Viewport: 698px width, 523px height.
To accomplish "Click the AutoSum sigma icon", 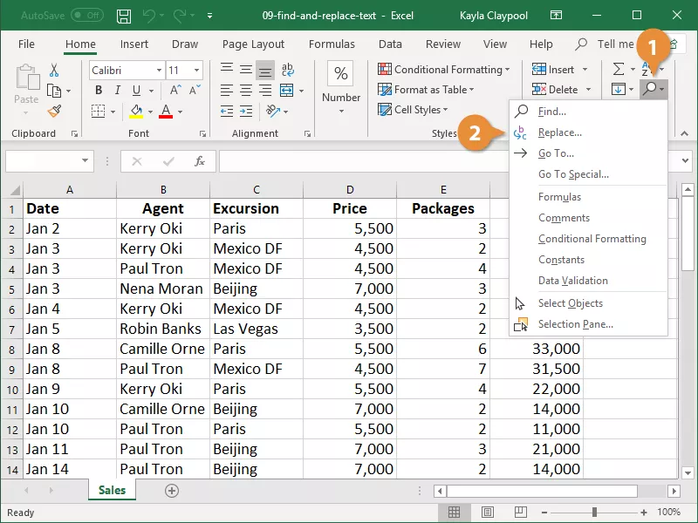I will click(619, 69).
